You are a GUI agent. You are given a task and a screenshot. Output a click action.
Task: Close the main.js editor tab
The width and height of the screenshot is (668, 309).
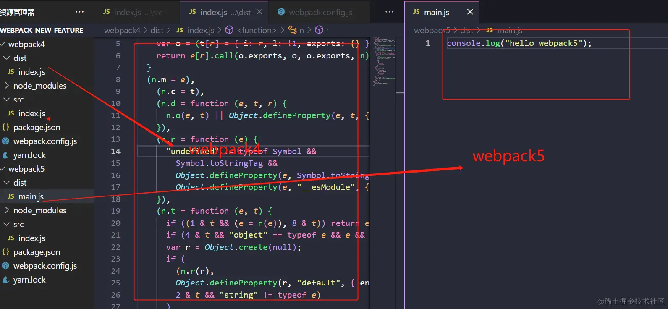coord(470,12)
